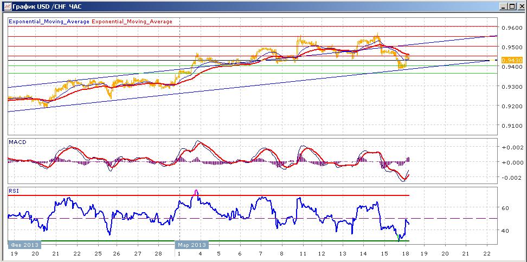Click the MACD panel label
The width and height of the screenshot is (527, 262).
click(x=18, y=142)
